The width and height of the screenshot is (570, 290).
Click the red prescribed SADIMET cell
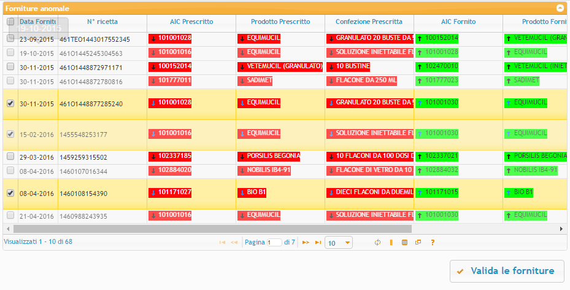pyautogui.click(x=255, y=80)
